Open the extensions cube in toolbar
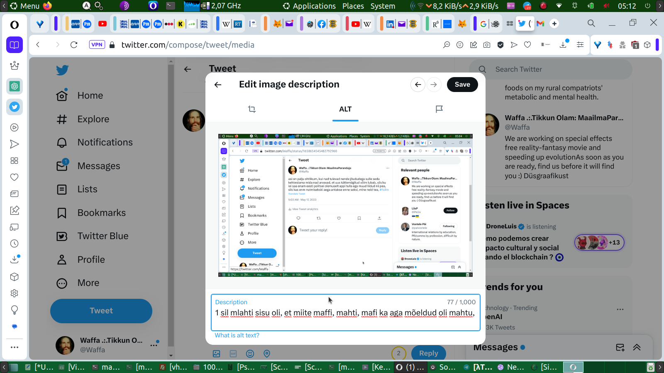This screenshot has width=664, height=373. coord(647,45)
